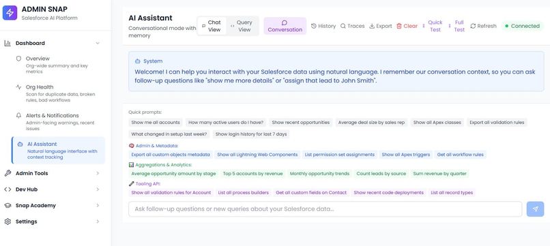
Task: Expand the Dev Hub section chevron
Action: point(98,189)
